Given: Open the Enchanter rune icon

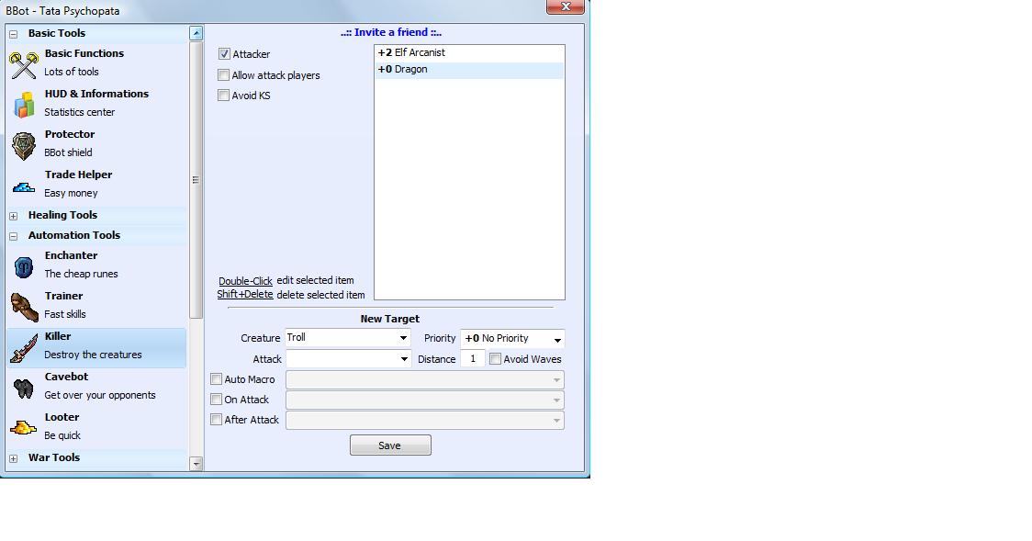Looking at the screenshot, I should coord(24,265).
